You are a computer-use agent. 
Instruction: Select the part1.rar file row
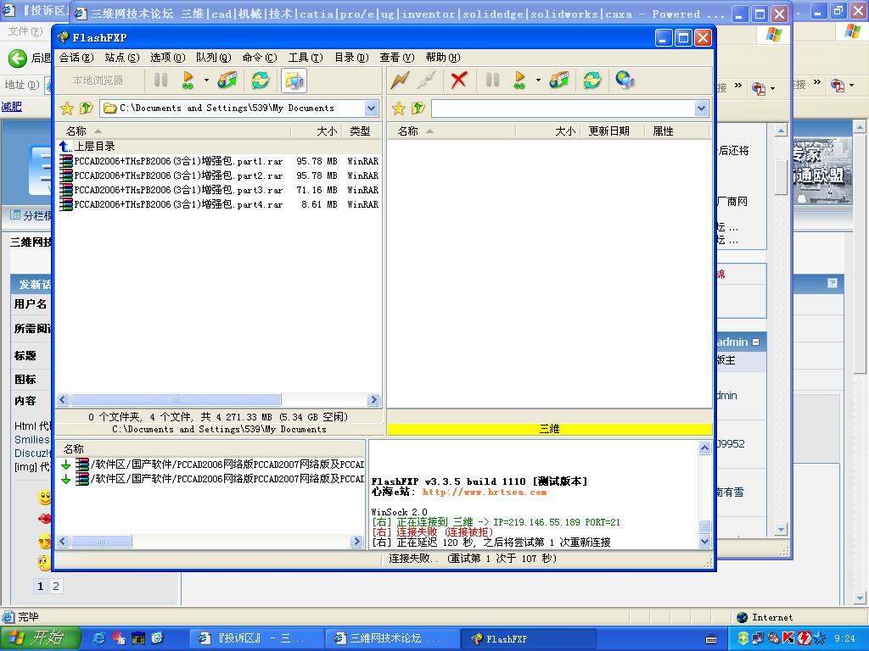coord(219,161)
